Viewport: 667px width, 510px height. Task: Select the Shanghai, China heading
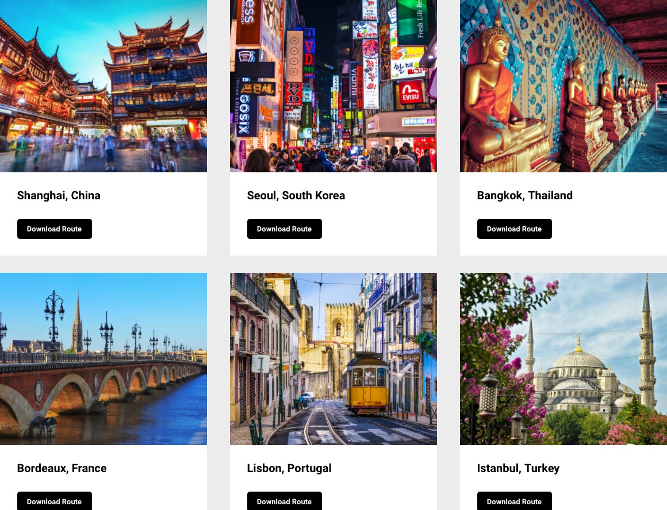point(59,195)
